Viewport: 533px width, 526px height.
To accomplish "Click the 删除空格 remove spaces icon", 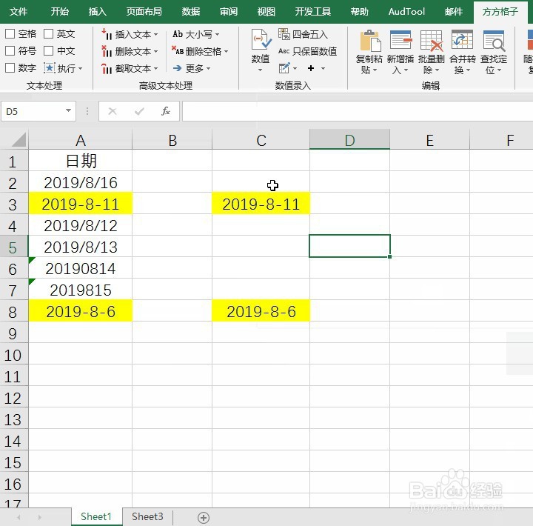I will coord(178,51).
